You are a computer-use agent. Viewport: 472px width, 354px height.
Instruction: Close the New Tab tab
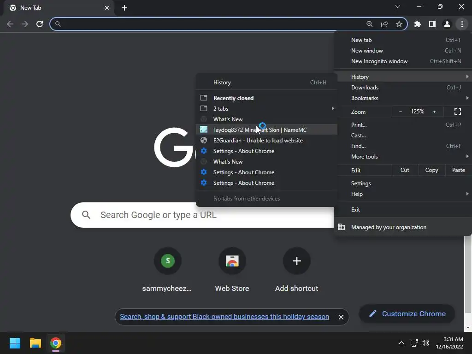pos(107,8)
